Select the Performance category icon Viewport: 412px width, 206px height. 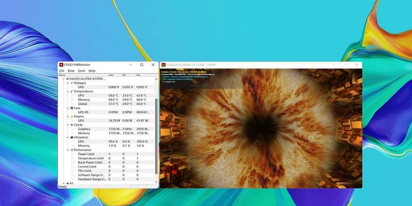(x=72, y=150)
